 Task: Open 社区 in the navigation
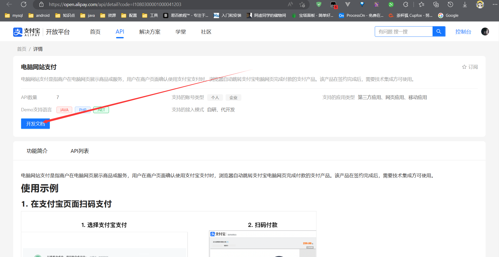pos(206,32)
